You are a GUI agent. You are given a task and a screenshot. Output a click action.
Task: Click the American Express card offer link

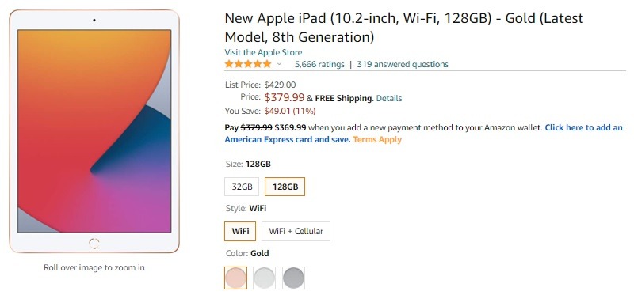(423, 134)
